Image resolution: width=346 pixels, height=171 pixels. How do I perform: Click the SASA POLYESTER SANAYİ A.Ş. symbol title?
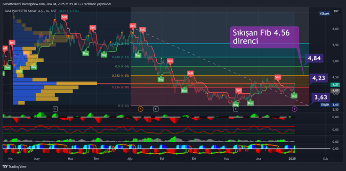pos(25,11)
